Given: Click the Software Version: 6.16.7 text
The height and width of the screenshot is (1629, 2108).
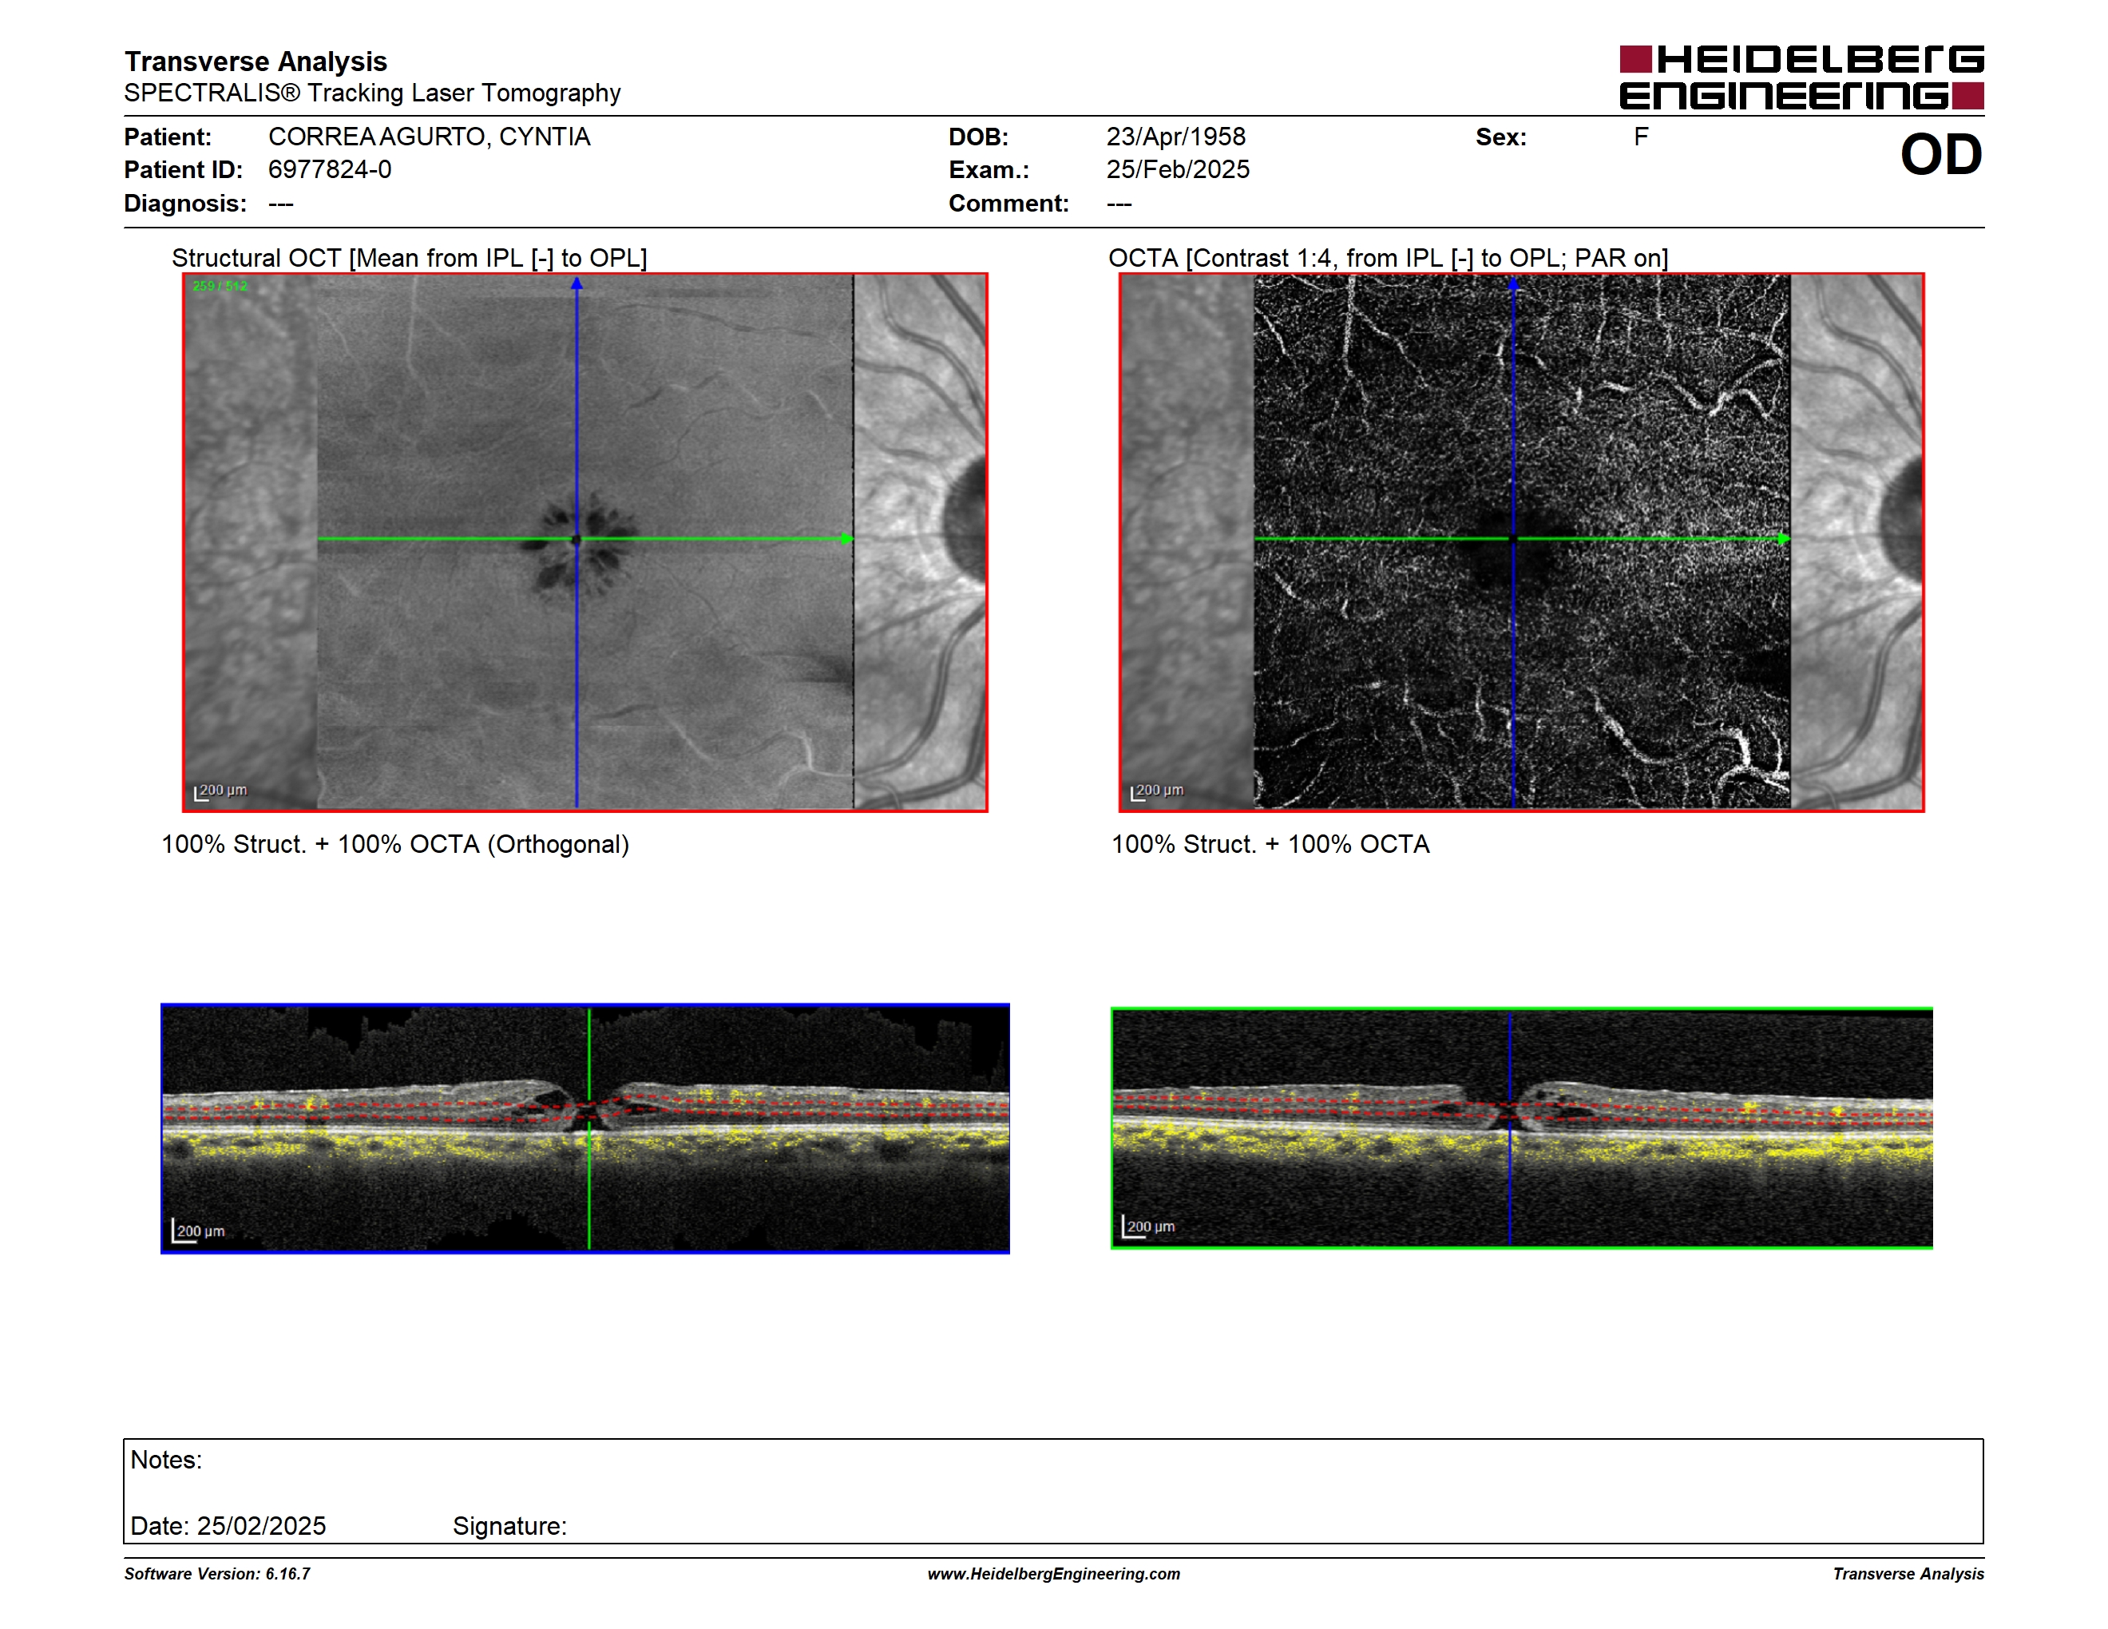Looking at the screenshot, I should tap(217, 1574).
